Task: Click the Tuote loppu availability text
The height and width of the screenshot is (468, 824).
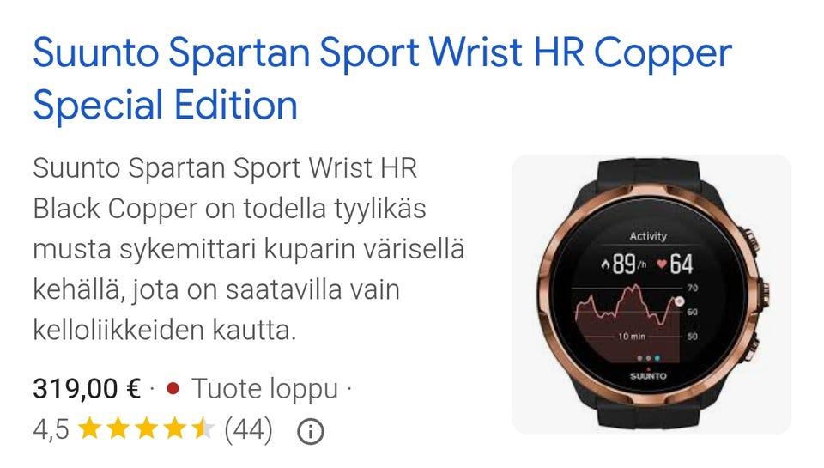Action: tap(264, 390)
